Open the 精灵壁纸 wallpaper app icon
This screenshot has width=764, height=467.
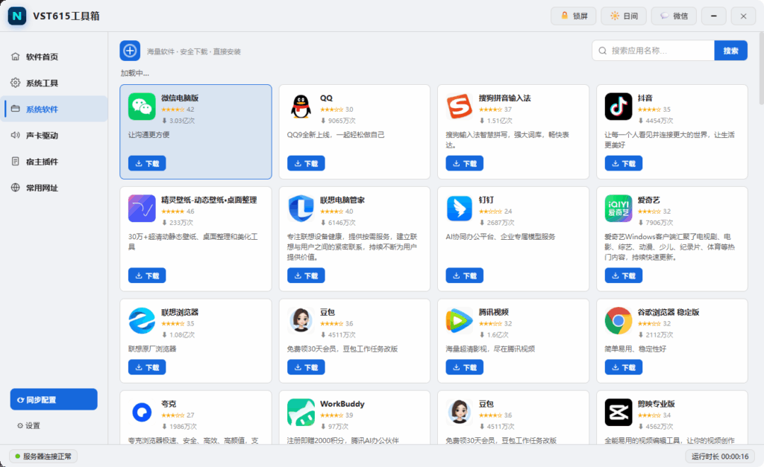pos(142,209)
